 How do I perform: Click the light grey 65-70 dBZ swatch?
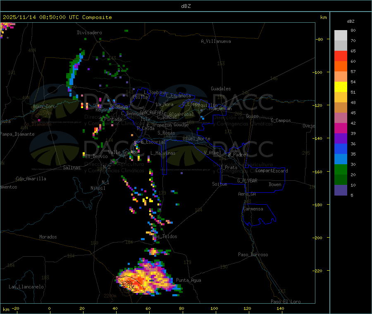point(341,45)
